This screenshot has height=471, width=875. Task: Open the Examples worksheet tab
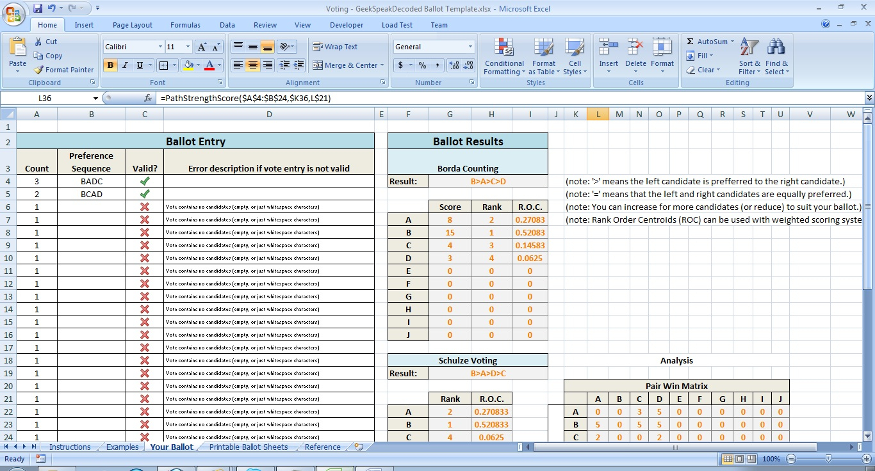[x=122, y=447]
